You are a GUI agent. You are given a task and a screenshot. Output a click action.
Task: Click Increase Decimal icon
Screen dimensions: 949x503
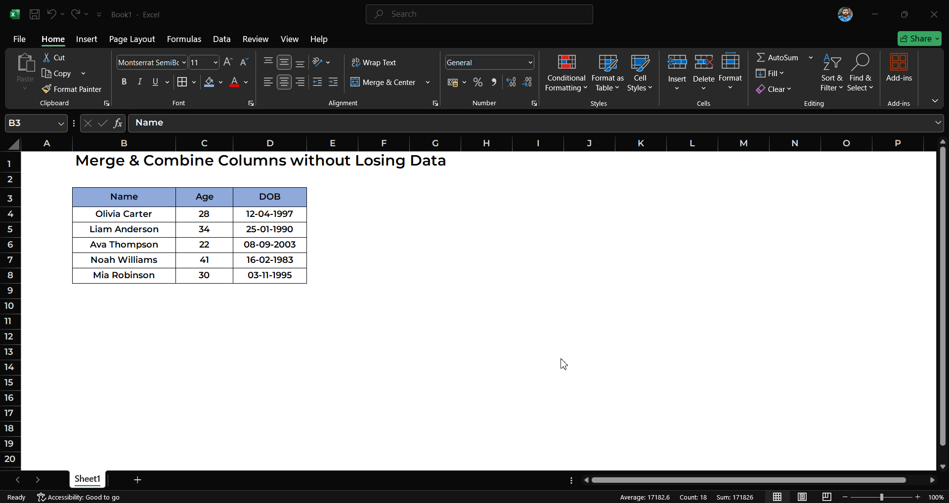511,82
